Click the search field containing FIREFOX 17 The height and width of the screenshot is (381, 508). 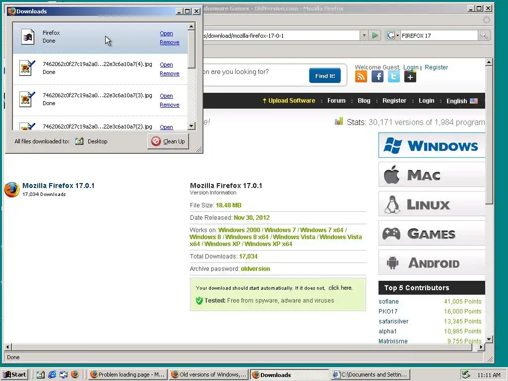tap(439, 36)
